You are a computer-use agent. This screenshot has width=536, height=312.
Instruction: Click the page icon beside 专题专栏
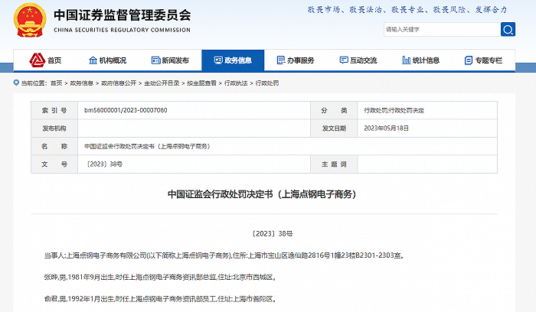(x=469, y=60)
